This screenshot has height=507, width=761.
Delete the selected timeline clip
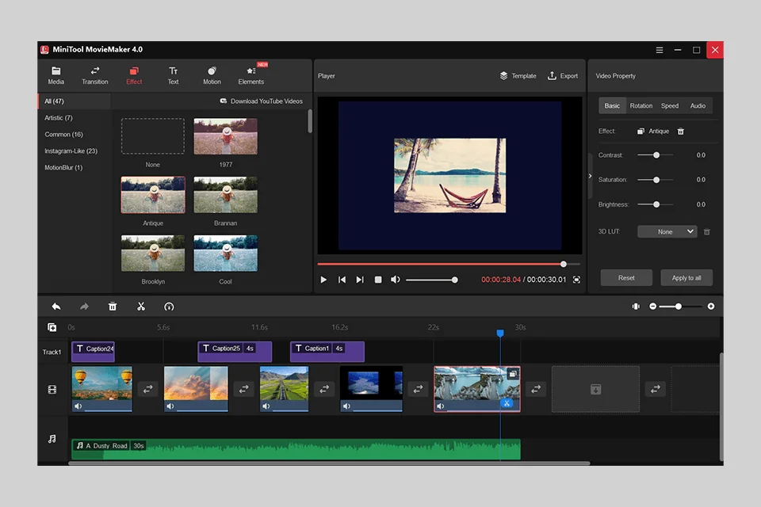click(113, 307)
